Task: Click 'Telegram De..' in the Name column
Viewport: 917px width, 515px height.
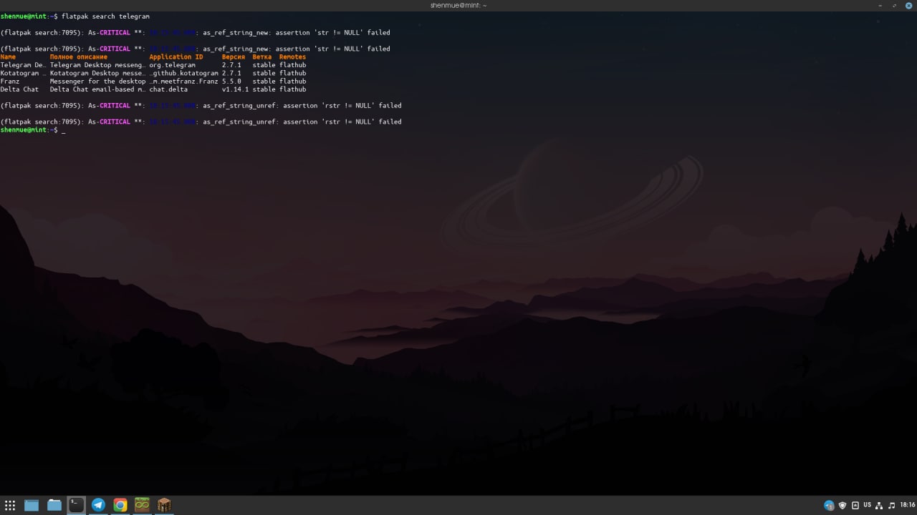Action: pos(23,65)
